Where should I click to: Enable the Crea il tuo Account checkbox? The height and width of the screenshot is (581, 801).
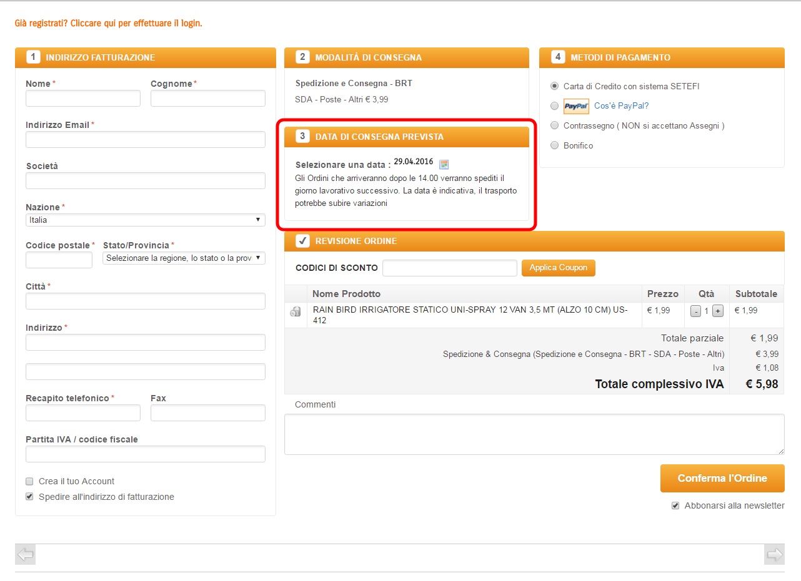click(29, 481)
